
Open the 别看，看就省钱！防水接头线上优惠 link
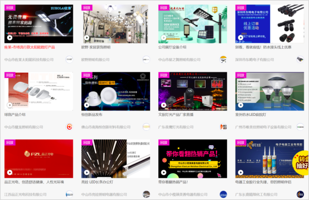(x=263, y=47)
